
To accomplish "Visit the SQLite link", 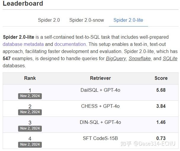I will coord(170,59).
